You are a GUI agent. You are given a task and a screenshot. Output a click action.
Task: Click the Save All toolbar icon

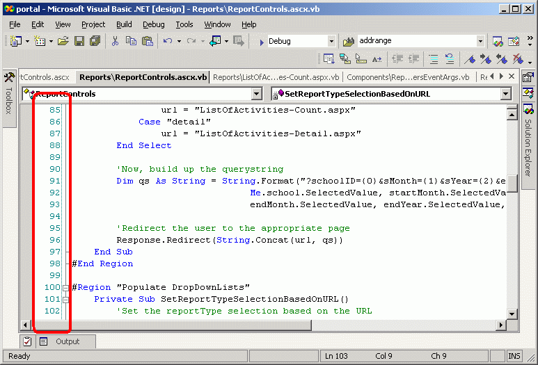click(94, 42)
